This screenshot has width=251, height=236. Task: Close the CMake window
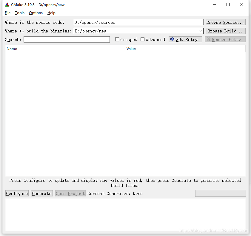[x=242, y=5]
